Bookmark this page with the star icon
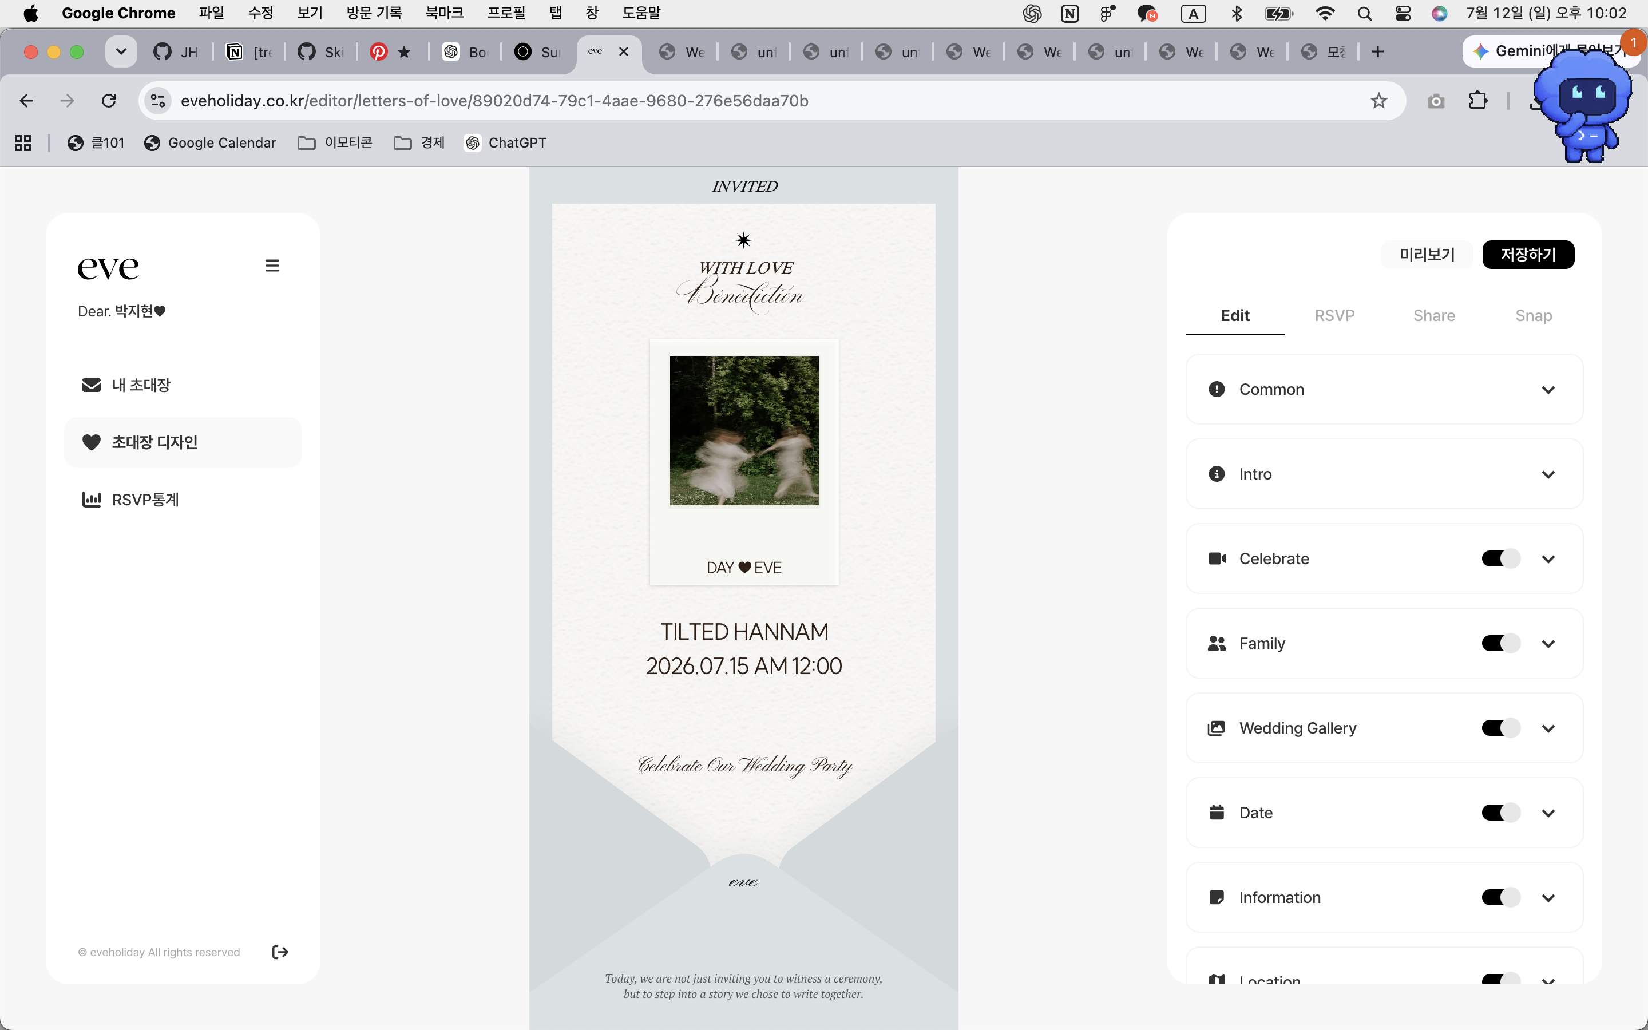This screenshot has height=1030, width=1648. coord(1378,101)
